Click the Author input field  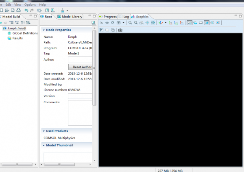pyautogui.click(x=80, y=60)
